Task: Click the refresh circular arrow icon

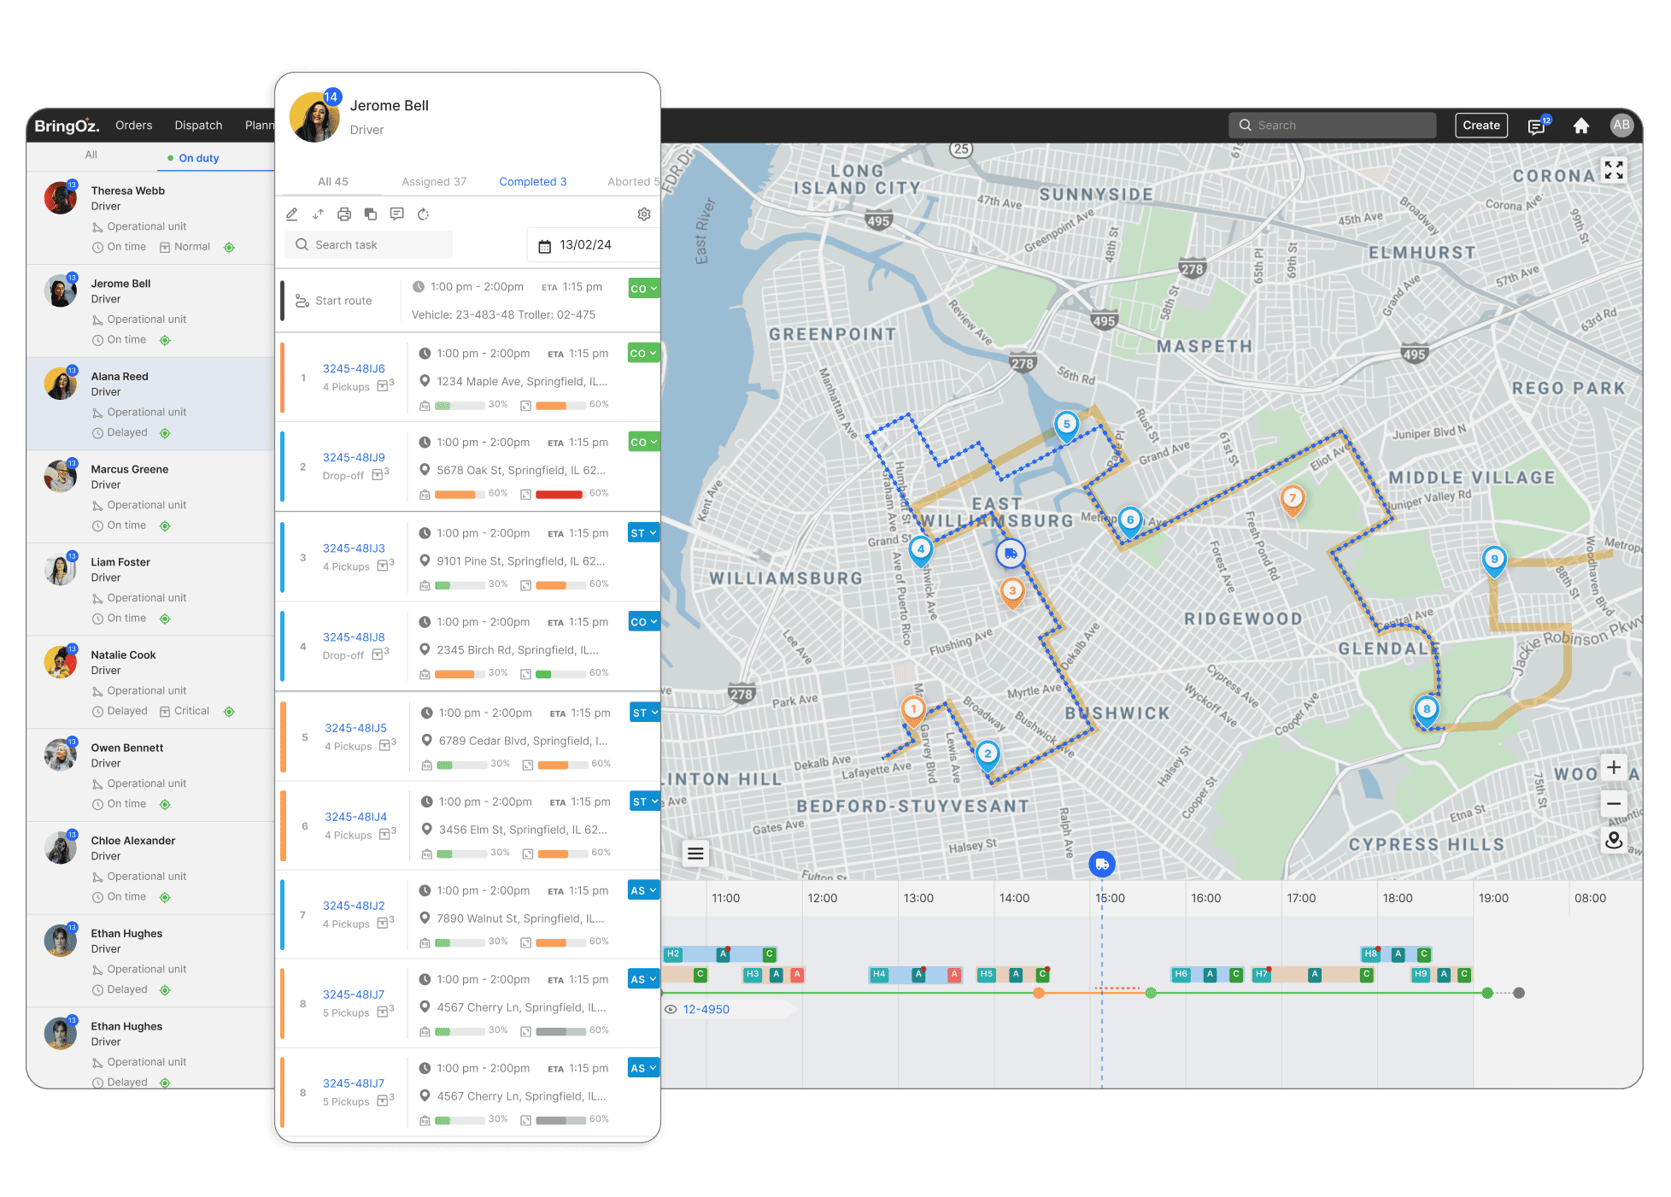Action: click(423, 214)
